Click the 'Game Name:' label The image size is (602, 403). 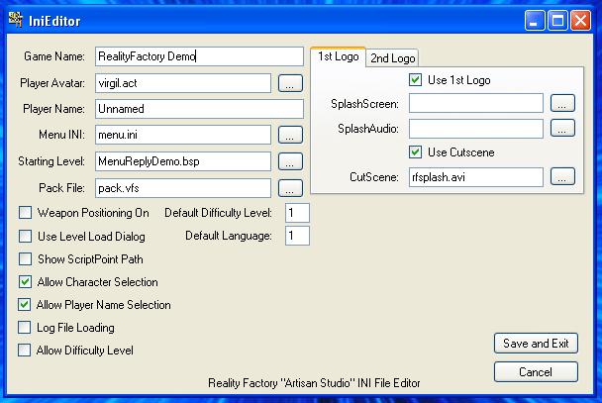54,56
